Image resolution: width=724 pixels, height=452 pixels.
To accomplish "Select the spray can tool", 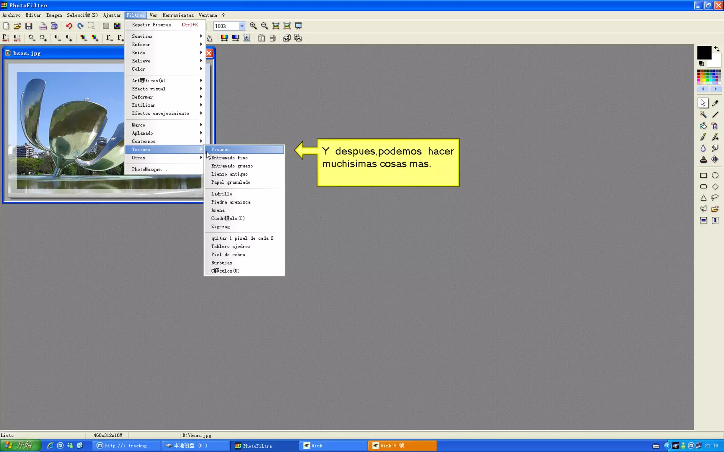I will click(x=715, y=126).
